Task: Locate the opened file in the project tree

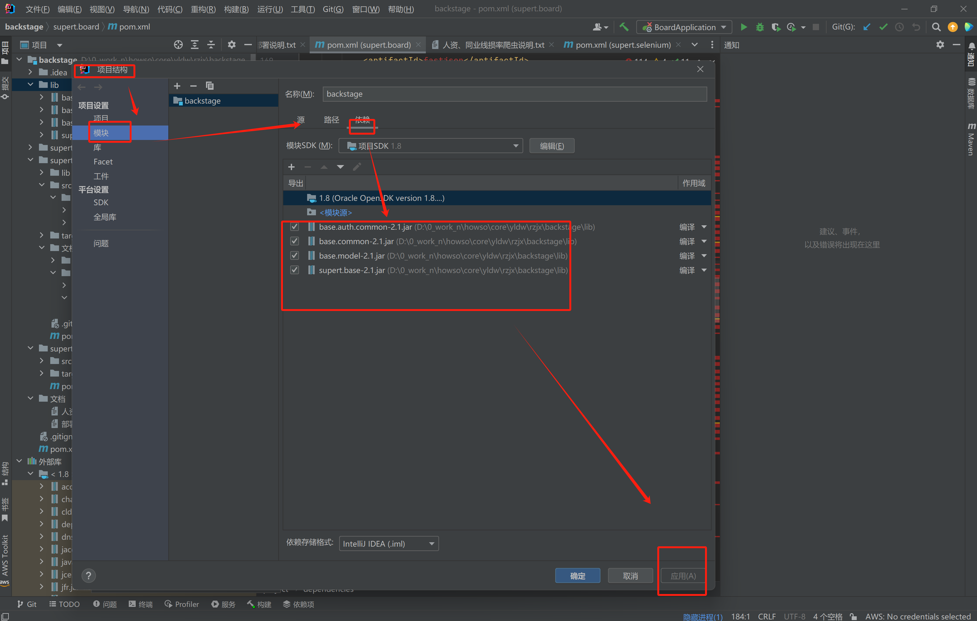Action: coord(178,45)
